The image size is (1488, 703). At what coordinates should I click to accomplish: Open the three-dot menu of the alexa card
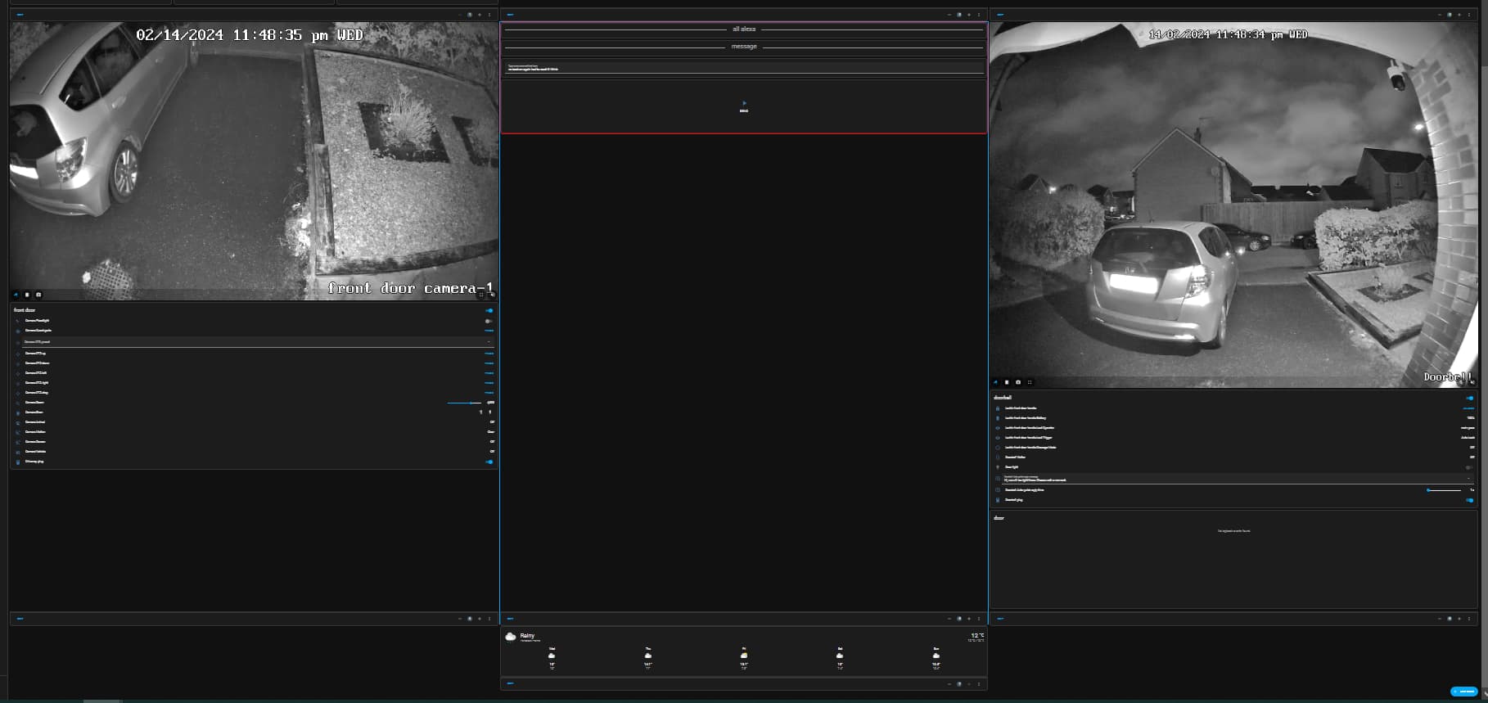(x=979, y=15)
